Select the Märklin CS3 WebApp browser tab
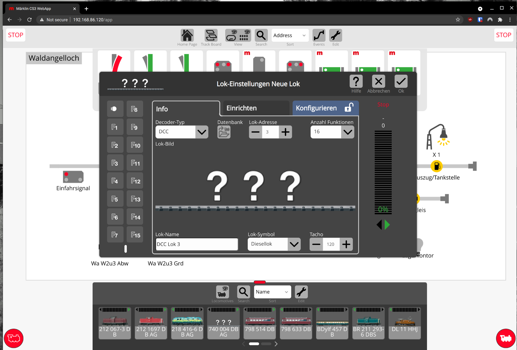 coord(42,9)
